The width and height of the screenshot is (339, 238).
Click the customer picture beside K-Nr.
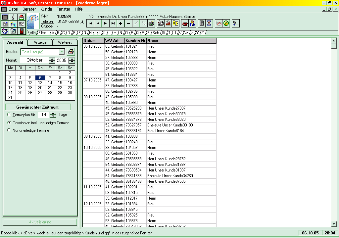[33, 22]
